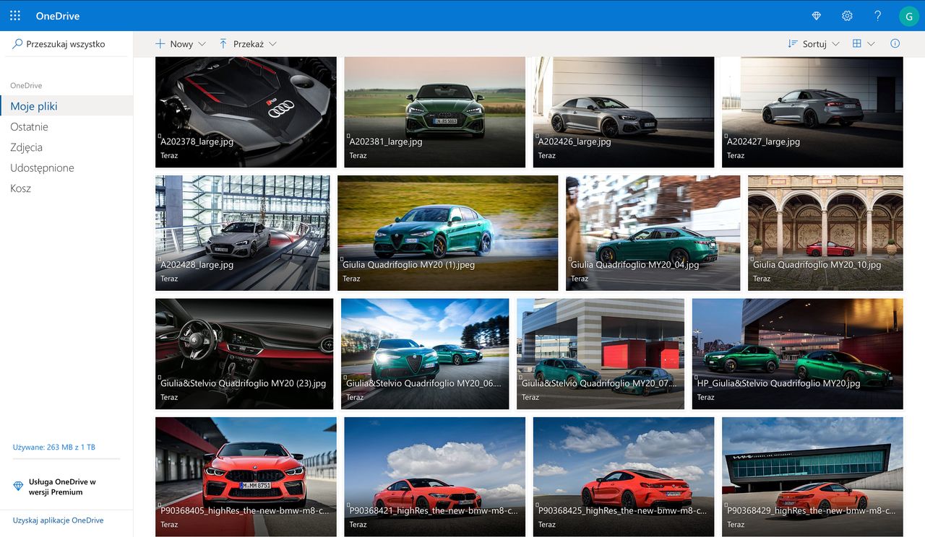Click the diamond icon beside Usługa OneDrive Premium

click(18, 486)
